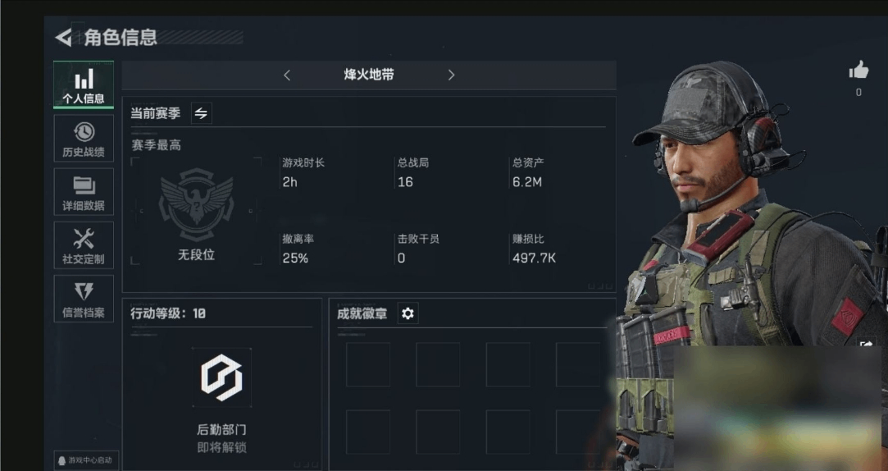Viewport: 888px width, 471px height.
Task: Open the 个人信息 sidebar tab
Action: 84,85
